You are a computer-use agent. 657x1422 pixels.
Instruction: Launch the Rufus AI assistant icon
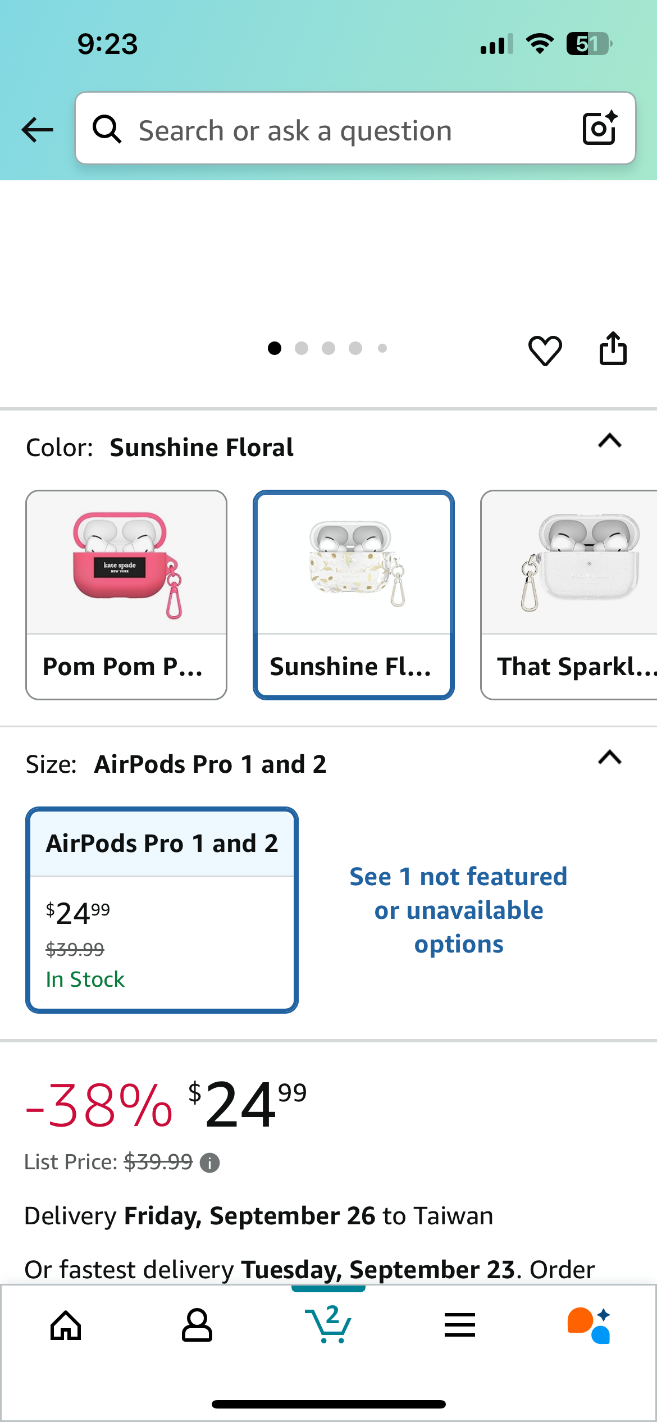pyautogui.click(x=589, y=1325)
